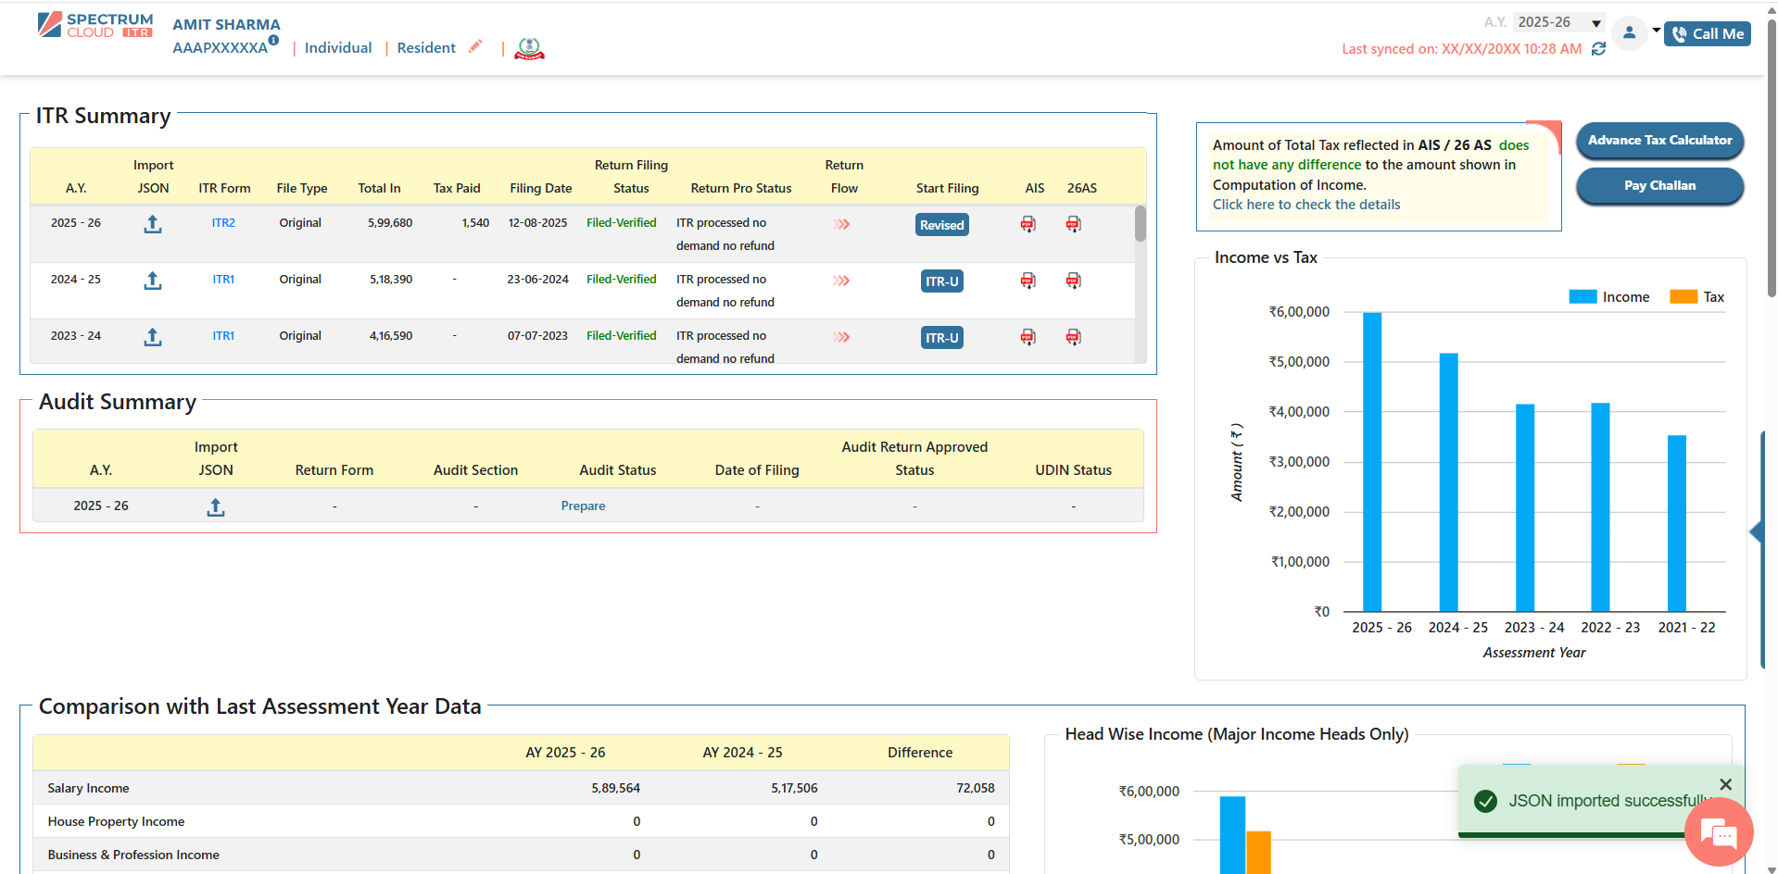Open 26AS PDF icon for 2025-26 row
The width and height of the screenshot is (1778, 874).
[x=1073, y=224]
